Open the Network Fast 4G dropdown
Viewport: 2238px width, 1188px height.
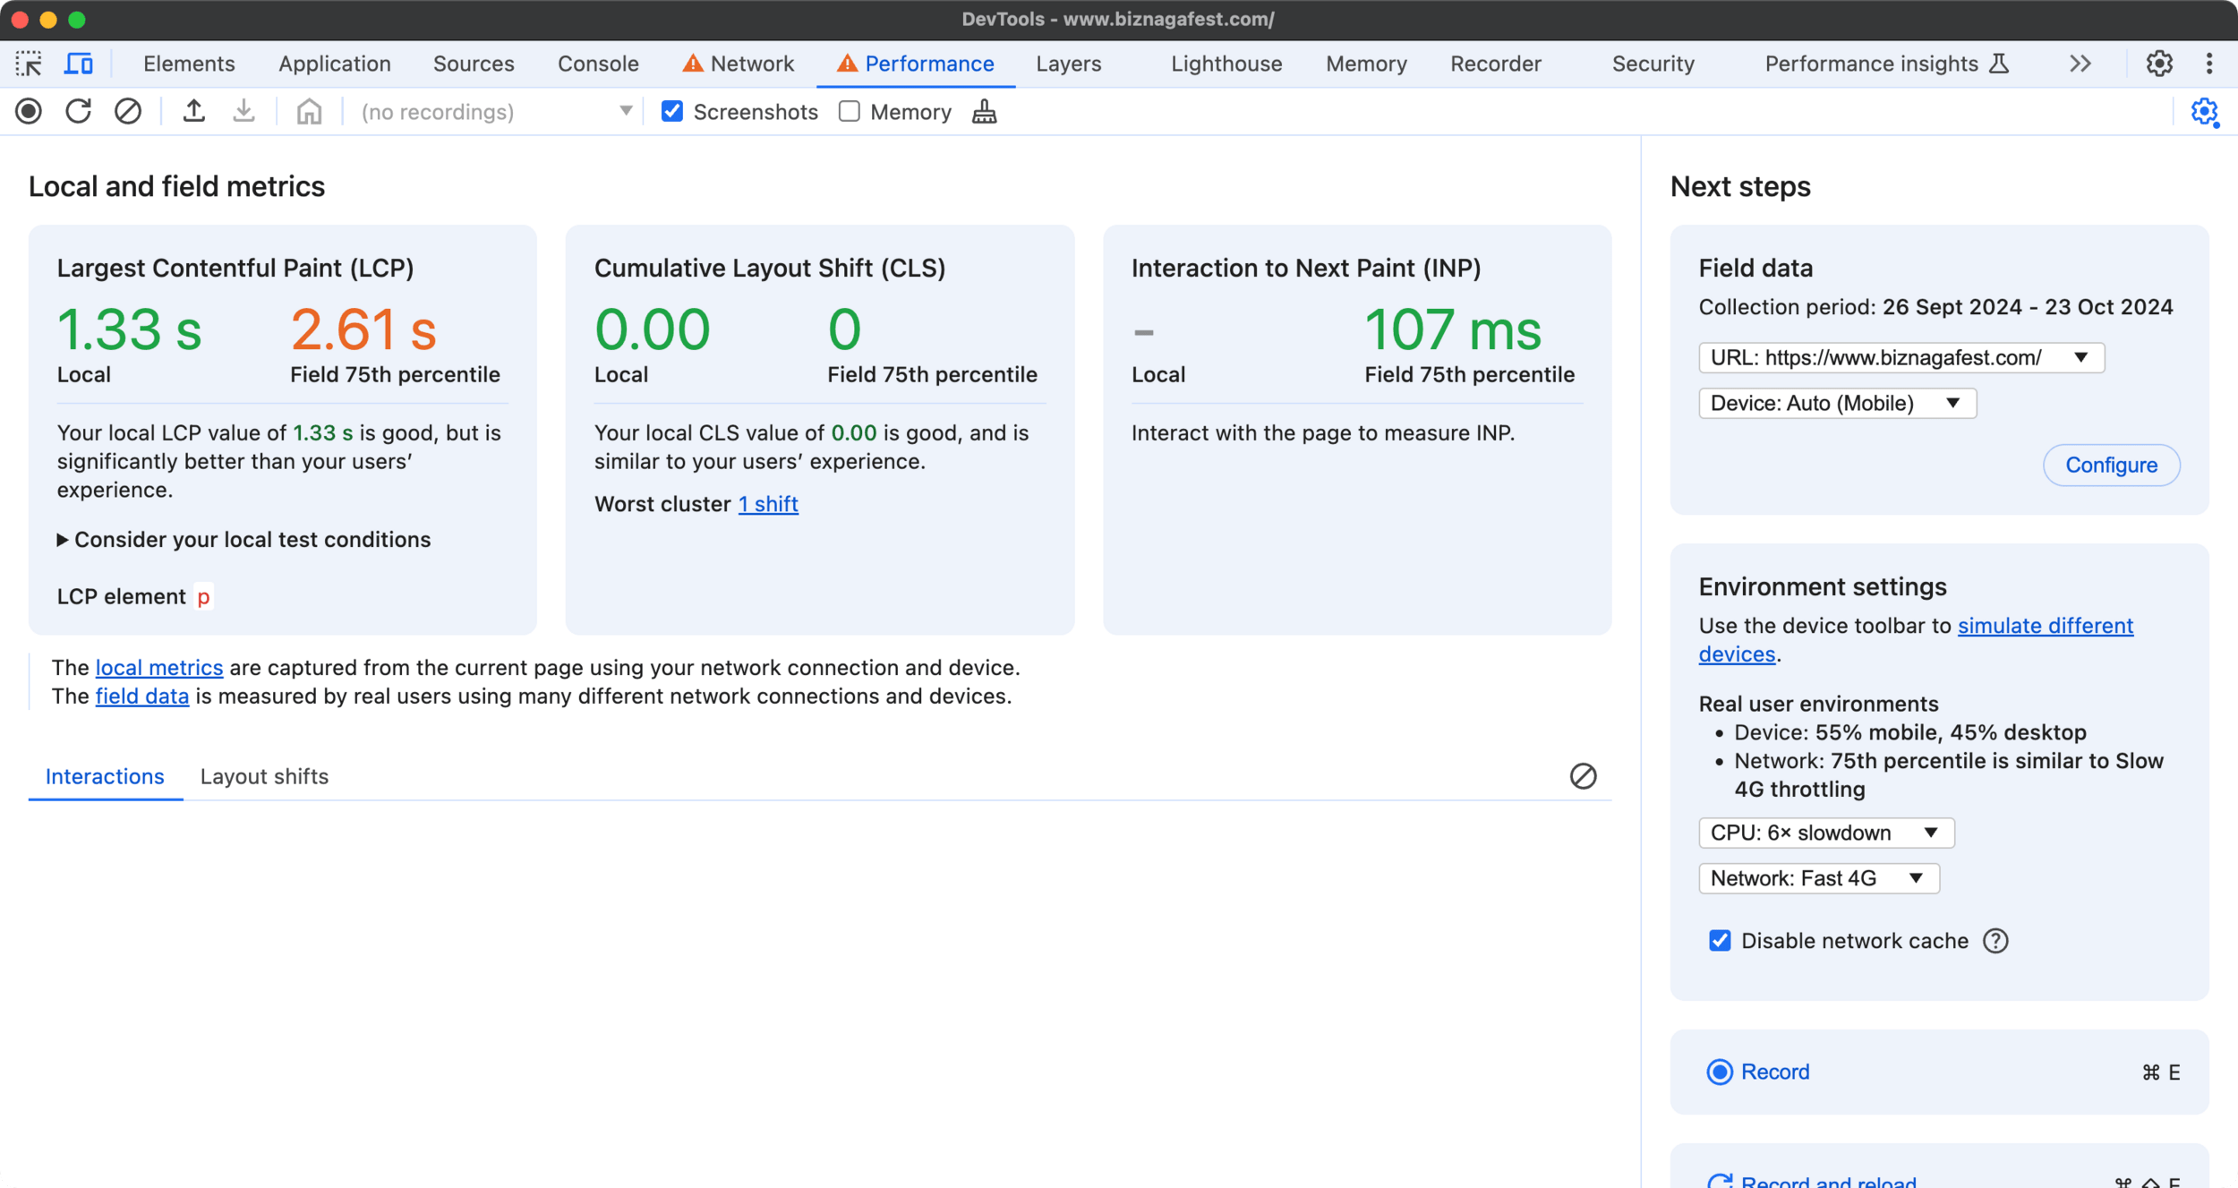1818,878
